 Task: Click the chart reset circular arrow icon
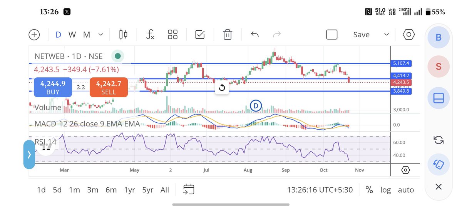tap(222, 88)
